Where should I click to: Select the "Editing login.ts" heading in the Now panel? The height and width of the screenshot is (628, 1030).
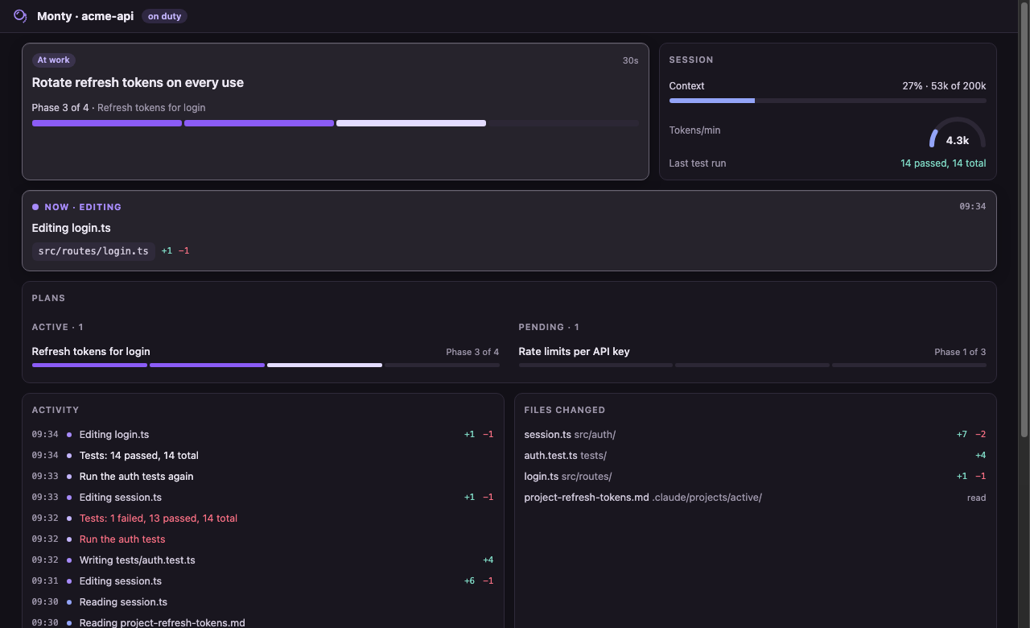tap(72, 228)
